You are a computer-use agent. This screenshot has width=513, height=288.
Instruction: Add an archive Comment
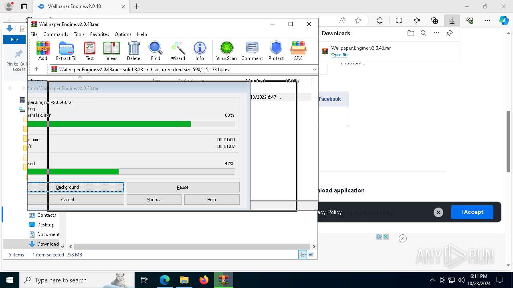click(252, 51)
